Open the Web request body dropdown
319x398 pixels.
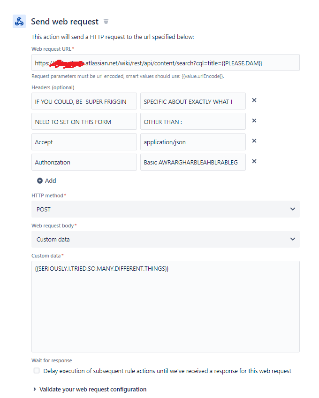click(165, 239)
